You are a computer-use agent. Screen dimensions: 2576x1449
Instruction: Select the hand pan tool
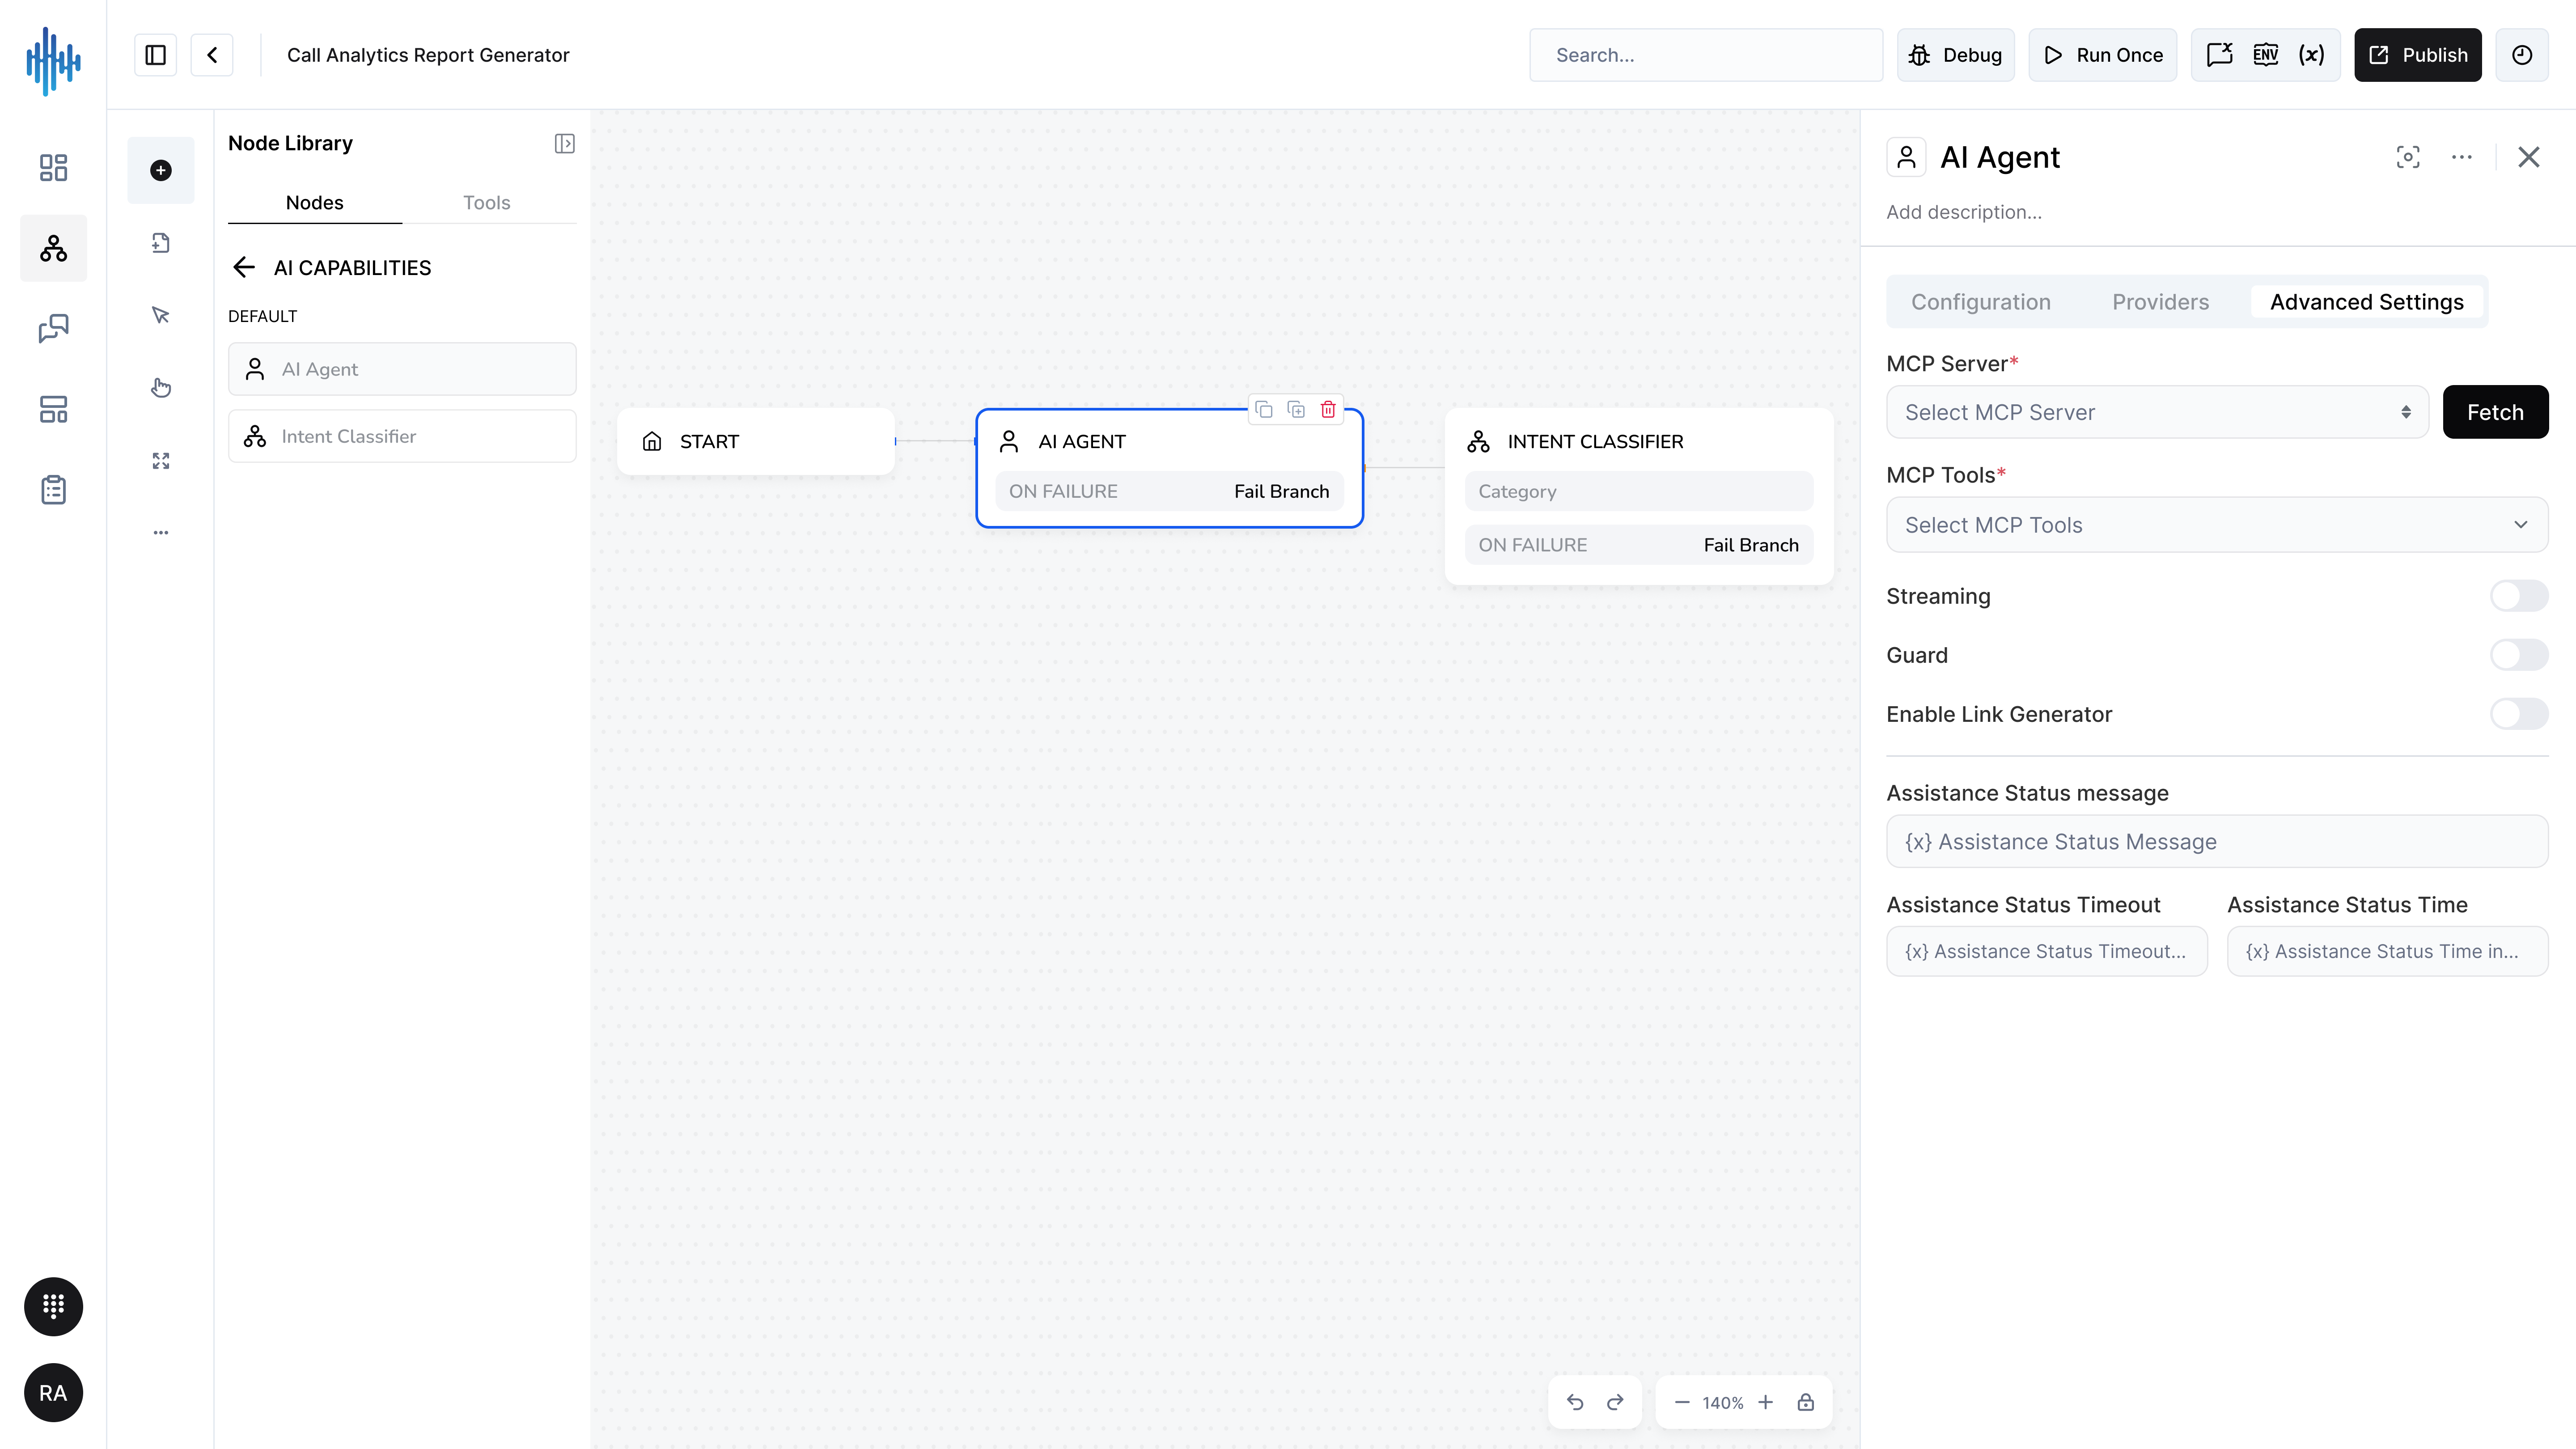tap(161, 388)
